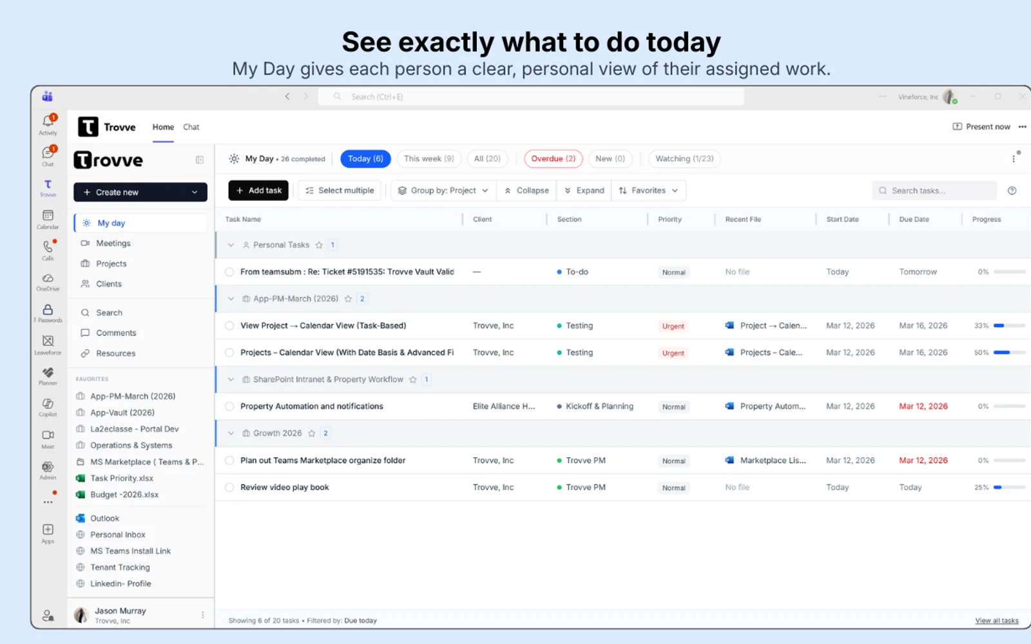Star the Growth 2026 group
The height and width of the screenshot is (644, 1031).
pyautogui.click(x=312, y=433)
